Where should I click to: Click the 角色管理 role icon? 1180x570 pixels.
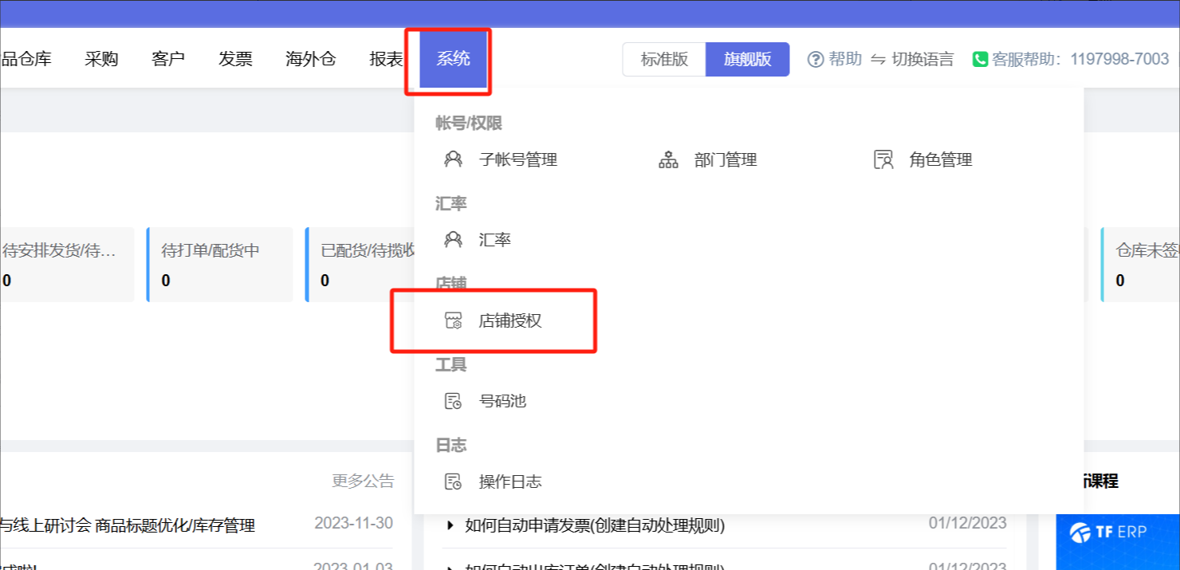883,159
